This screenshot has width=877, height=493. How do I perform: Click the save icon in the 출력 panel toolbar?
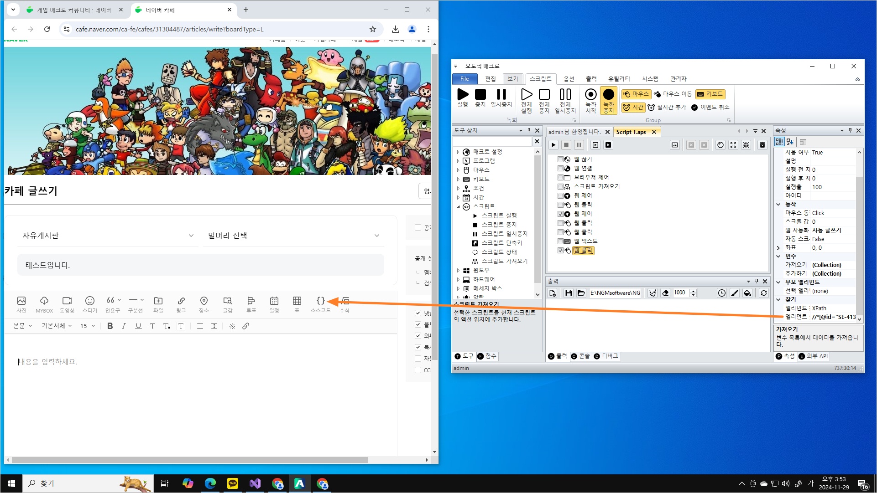[x=568, y=293]
